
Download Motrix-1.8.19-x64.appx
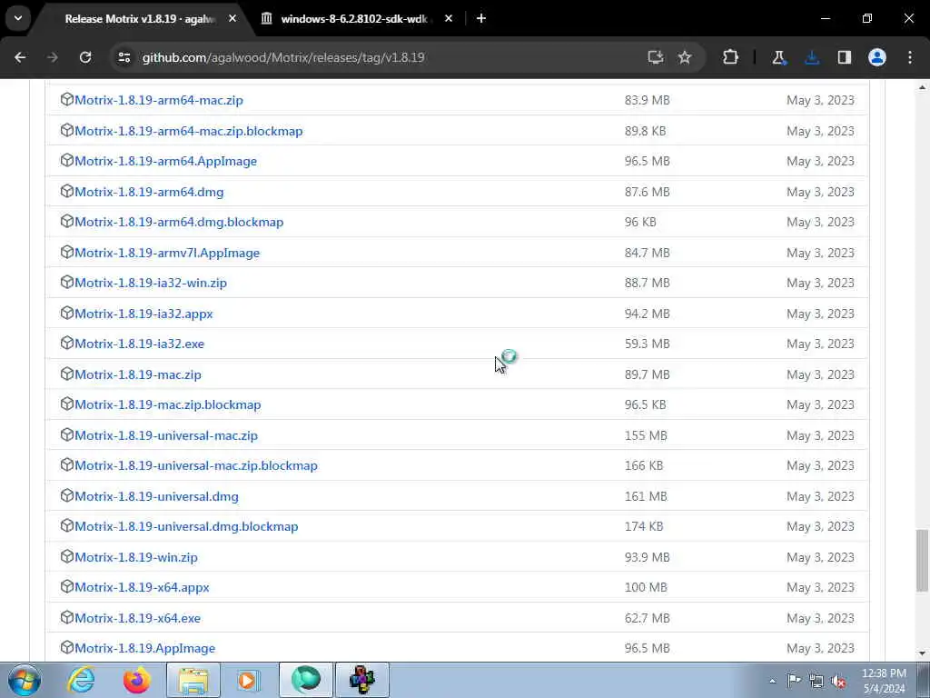click(x=142, y=587)
